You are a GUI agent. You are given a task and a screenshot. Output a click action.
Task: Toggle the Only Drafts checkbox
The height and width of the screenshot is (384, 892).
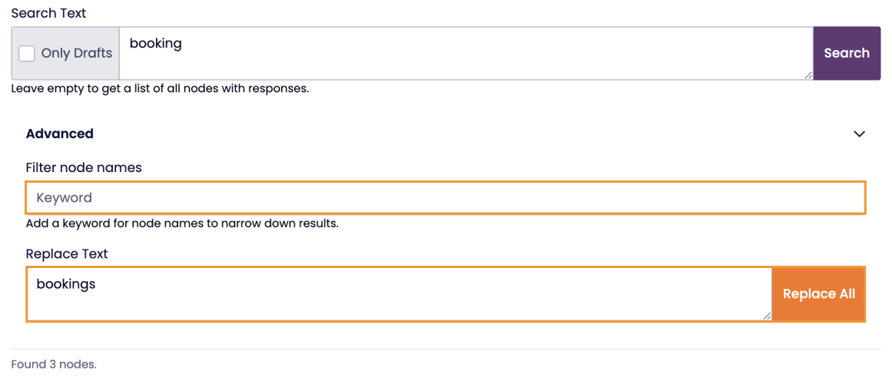27,53
